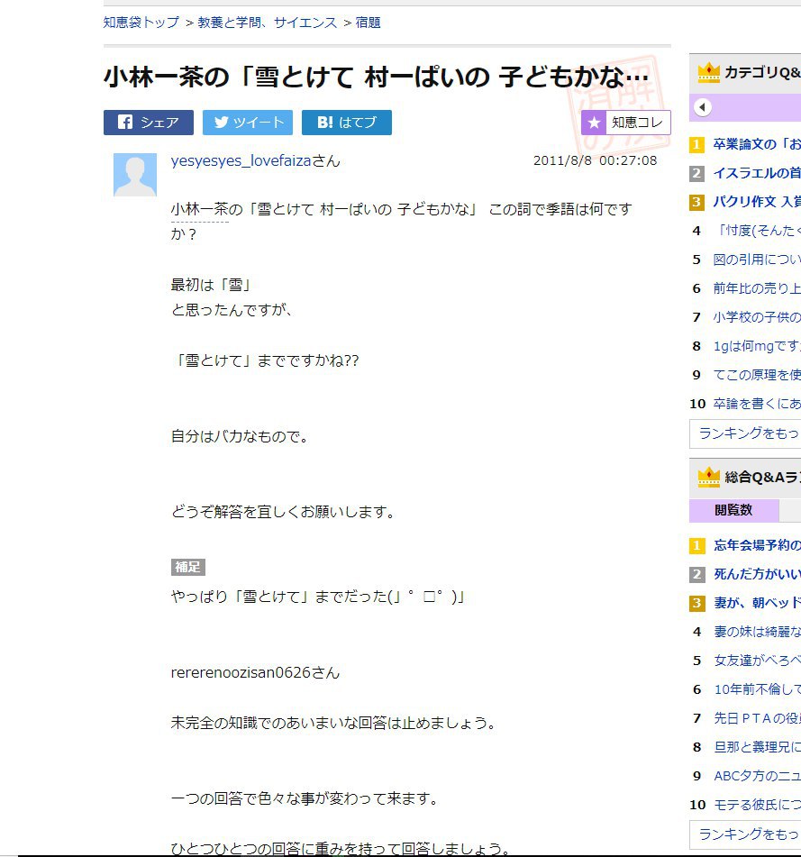Click the Twitter bird icon on ツイート button
The height and width of the screenshot is (857, 801).
(x=221, y=122)
